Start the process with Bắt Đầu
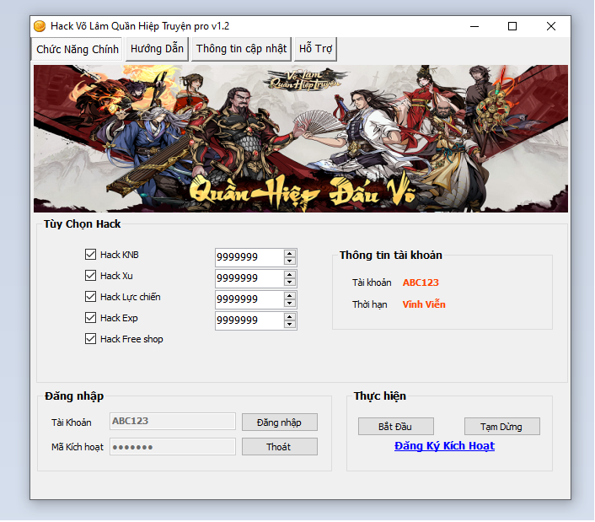Screen dimensions: 595x522 pyautogui.click(x=395, y=427)
